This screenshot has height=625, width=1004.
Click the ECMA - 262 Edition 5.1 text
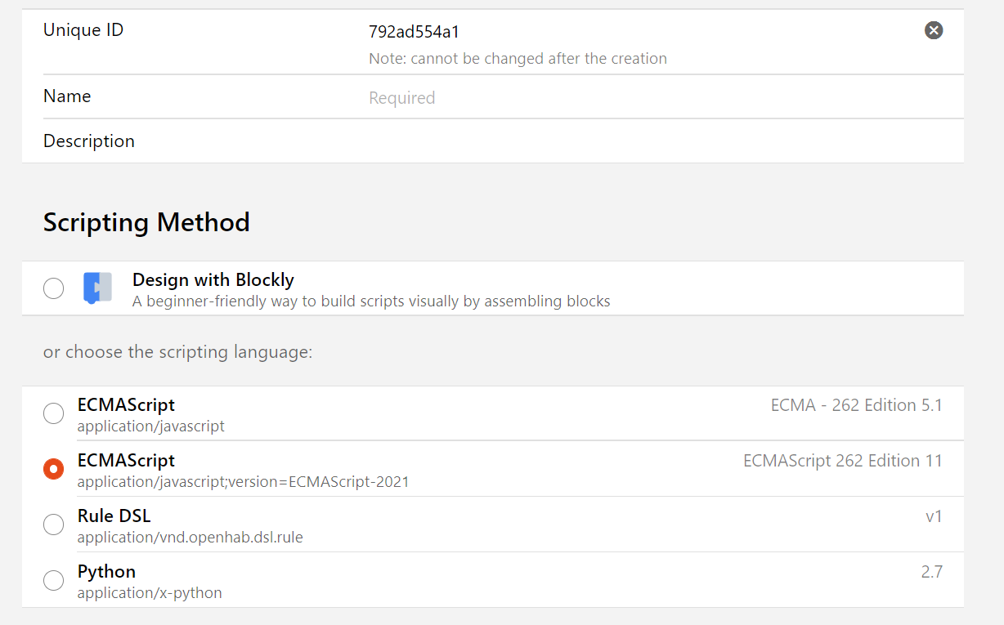[x=856, y=405]
